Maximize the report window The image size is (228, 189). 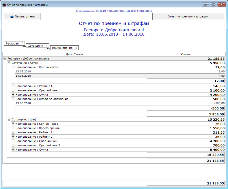click(213, 5)
